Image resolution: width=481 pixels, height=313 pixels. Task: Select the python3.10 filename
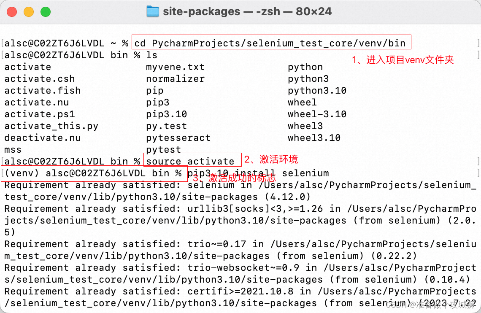coord(317,90)
